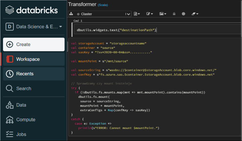
Task: Click the sourceString wasbs URL line
Action: [144, 70]
